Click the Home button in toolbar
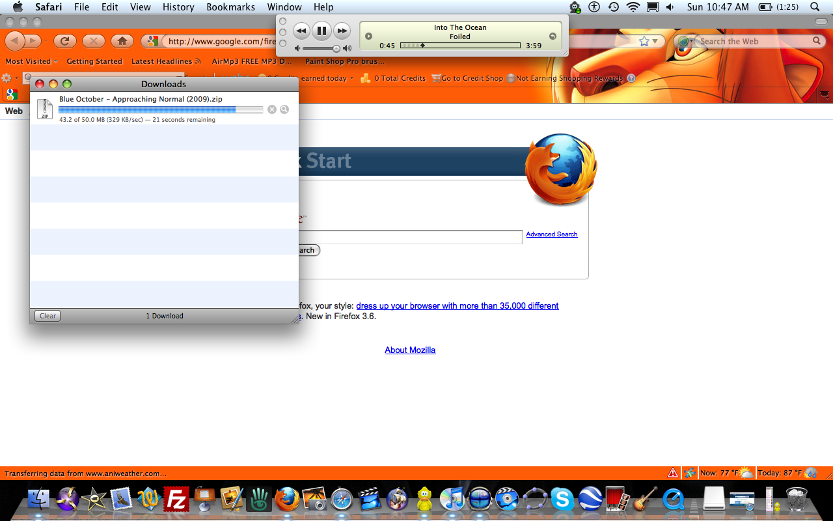This screenshot has width=833, height=521. click(x=122, y=41)
